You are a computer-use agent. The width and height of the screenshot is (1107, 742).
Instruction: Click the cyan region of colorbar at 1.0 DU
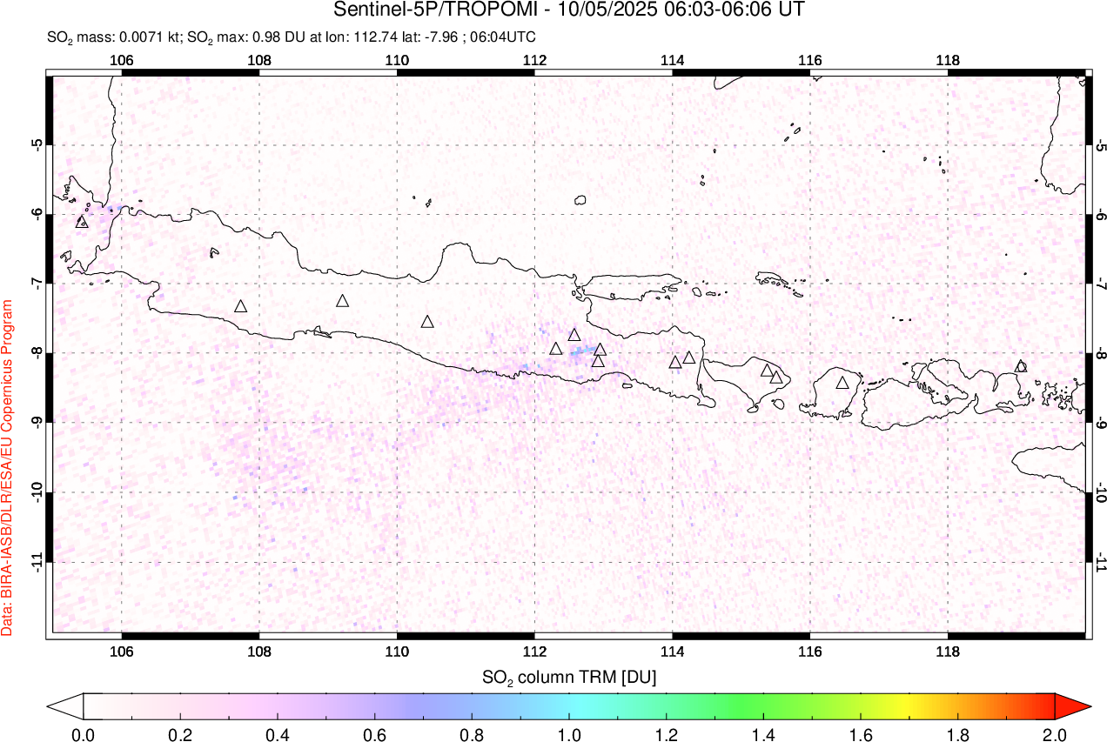[569, 705]
